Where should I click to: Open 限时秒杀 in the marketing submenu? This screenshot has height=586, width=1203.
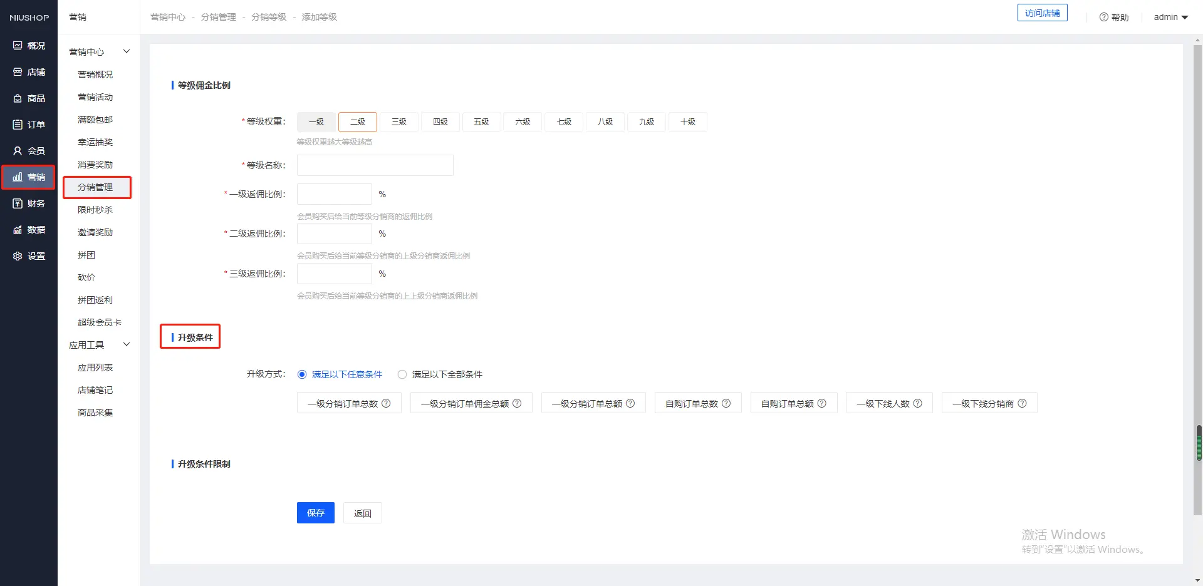pos(95,210)
